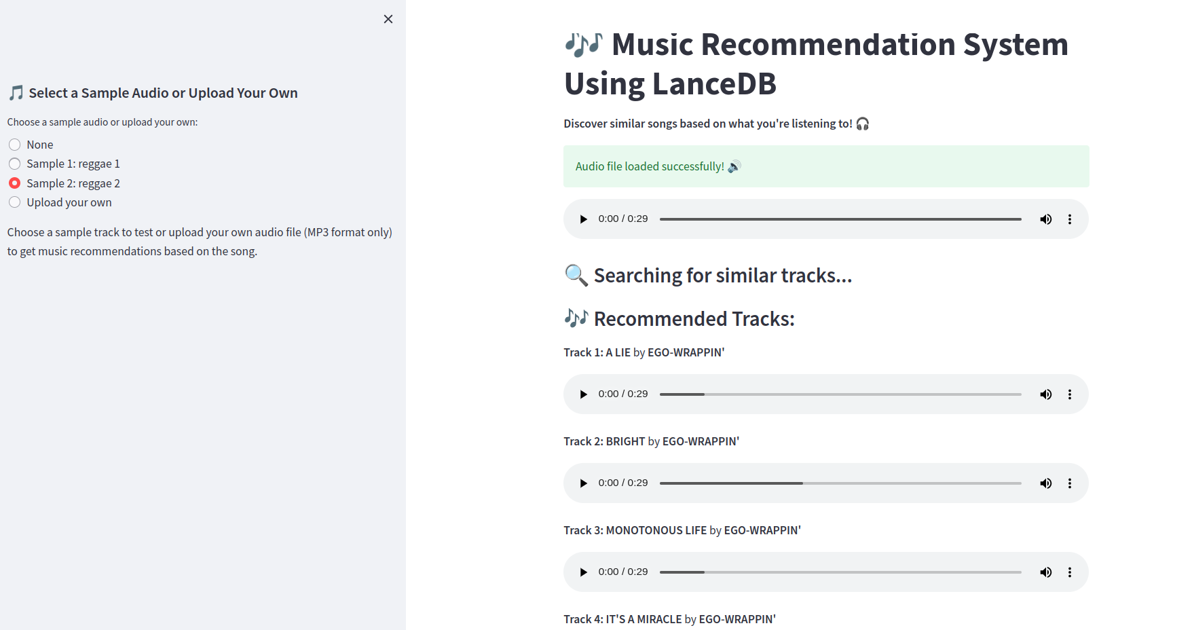
Task: Play Track 1 A LIE audio
Action: pos(583,394)
